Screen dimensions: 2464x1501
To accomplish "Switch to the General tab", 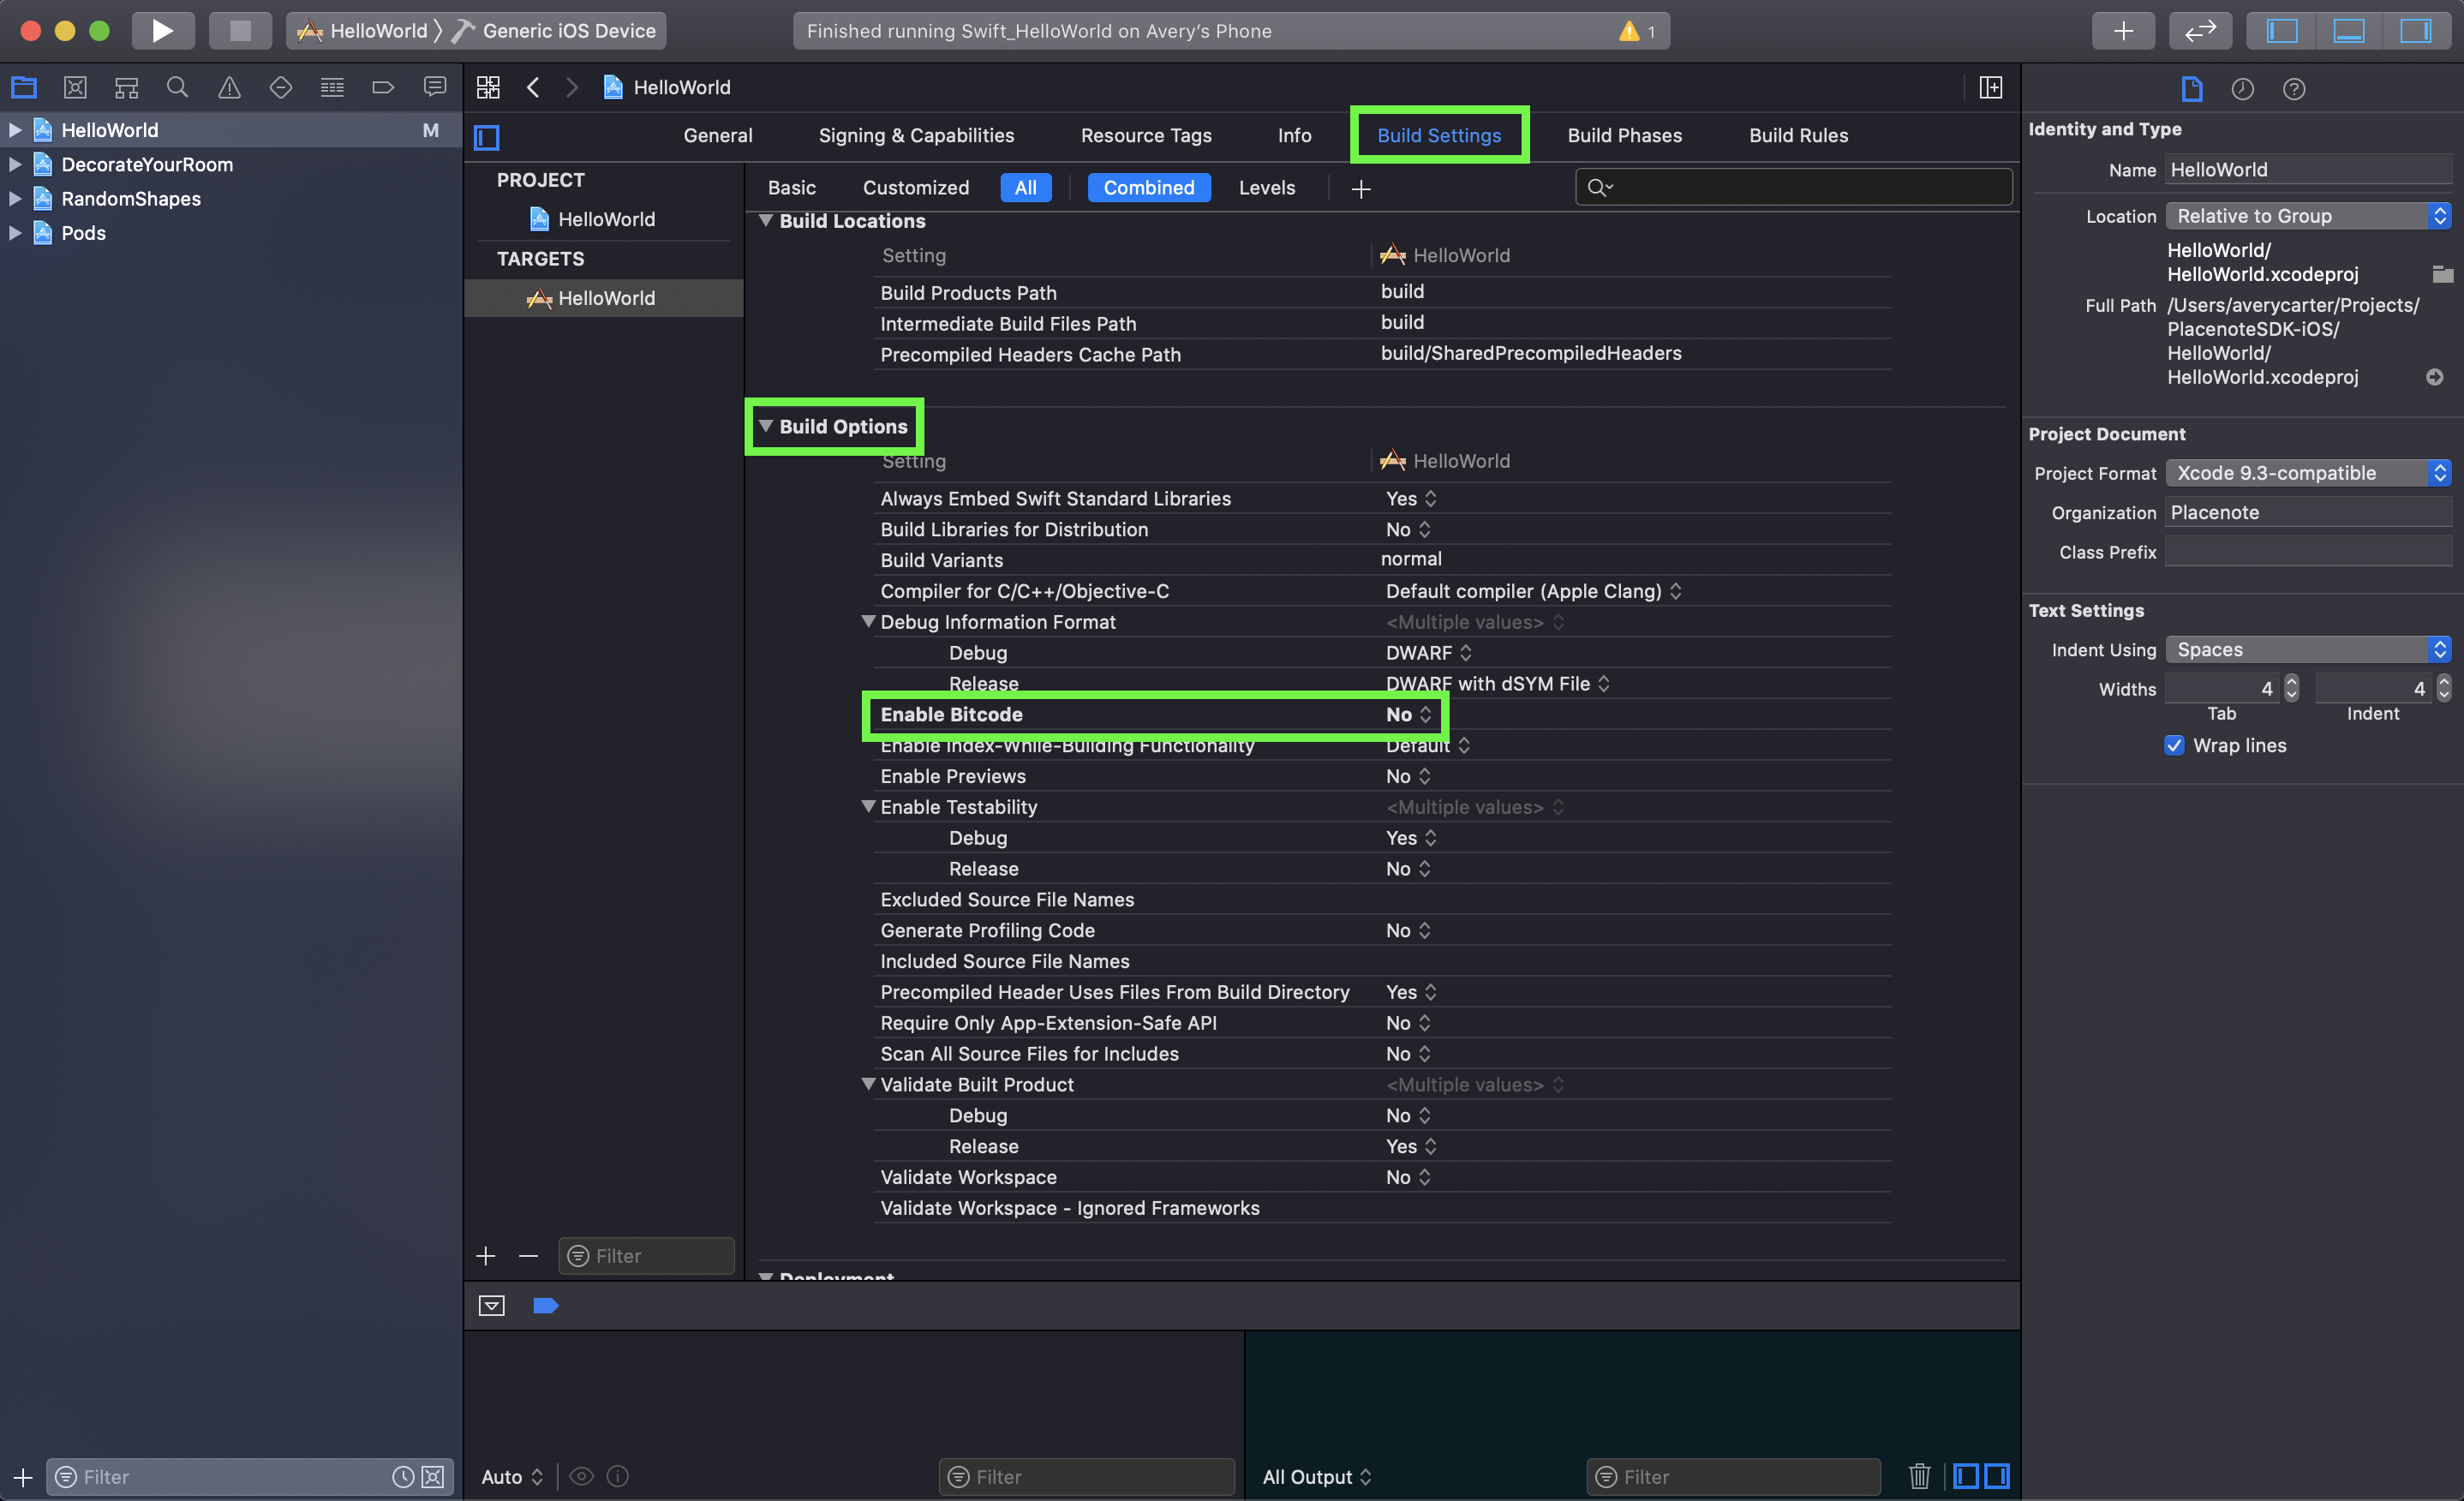I will [x=717, y=135].
